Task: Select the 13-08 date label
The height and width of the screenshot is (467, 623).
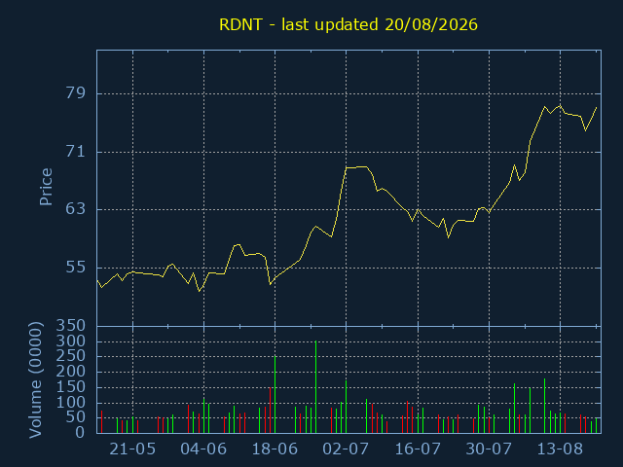Action: (560, 449)
